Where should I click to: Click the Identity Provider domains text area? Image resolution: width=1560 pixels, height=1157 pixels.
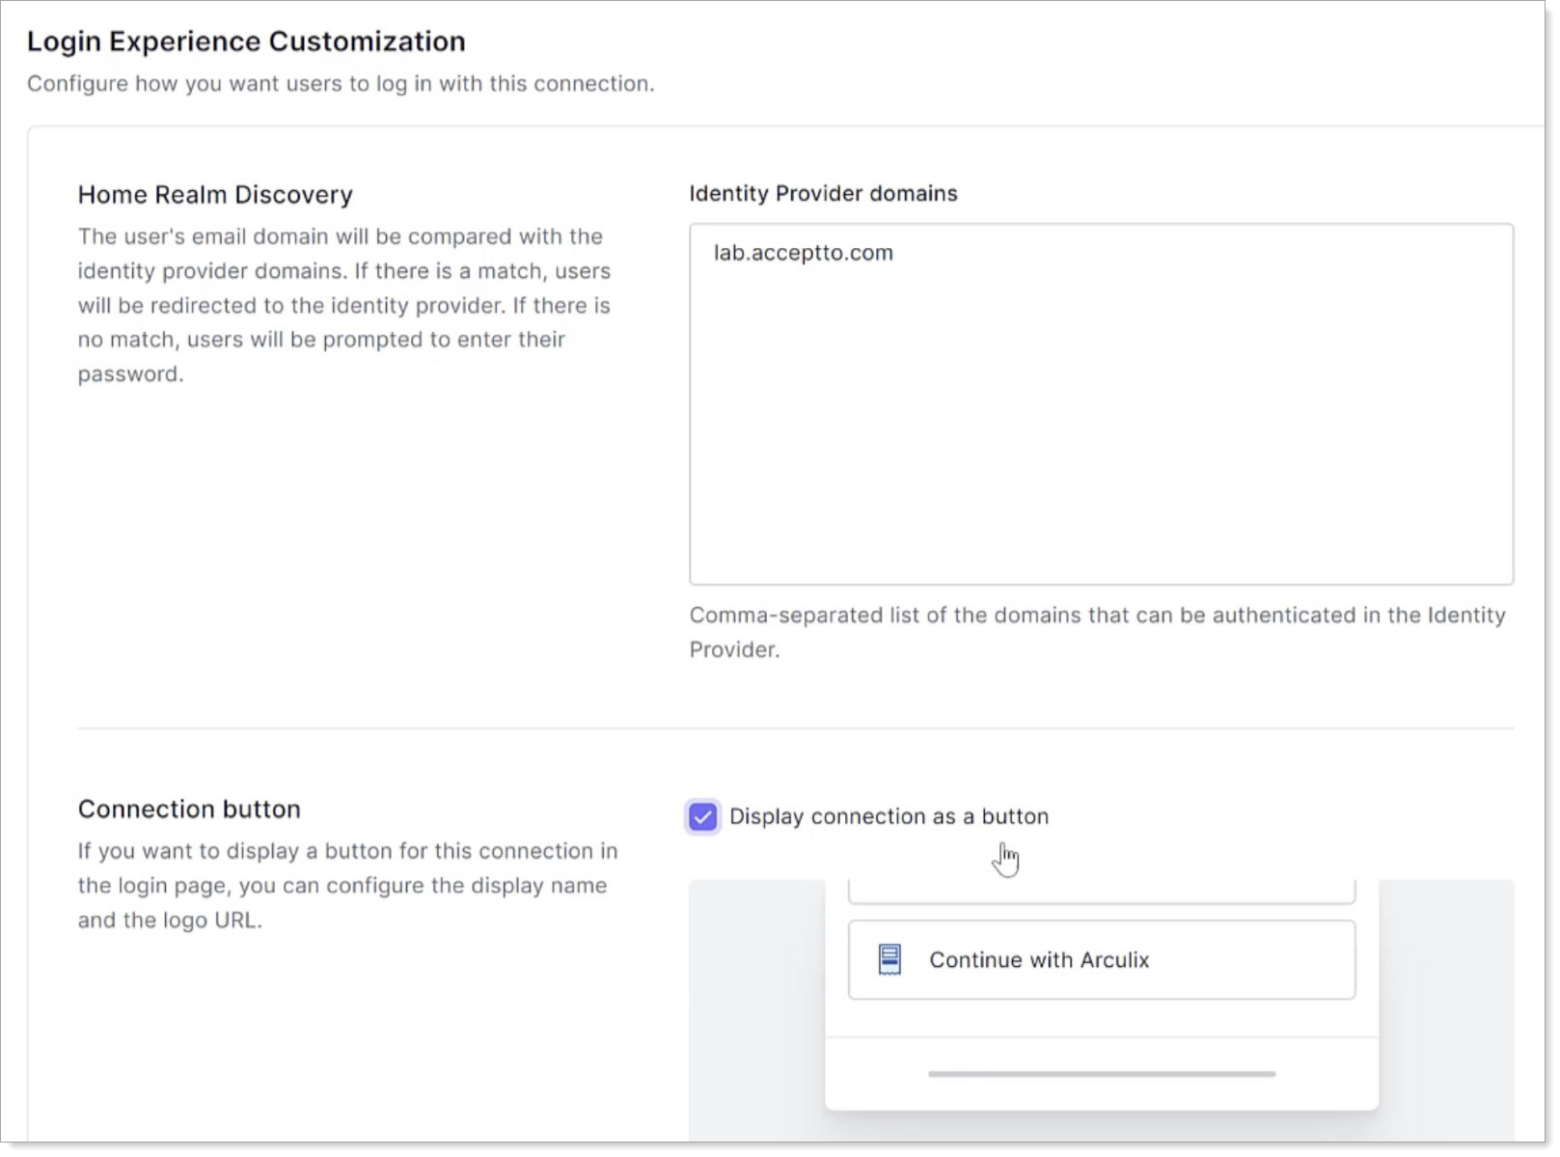coord(1101,404)
